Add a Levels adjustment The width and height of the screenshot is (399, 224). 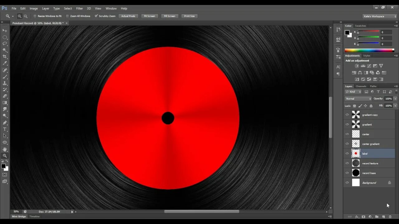(363, 66)
